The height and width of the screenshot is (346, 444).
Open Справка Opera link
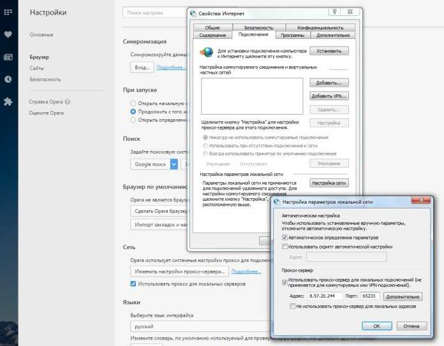46,101
